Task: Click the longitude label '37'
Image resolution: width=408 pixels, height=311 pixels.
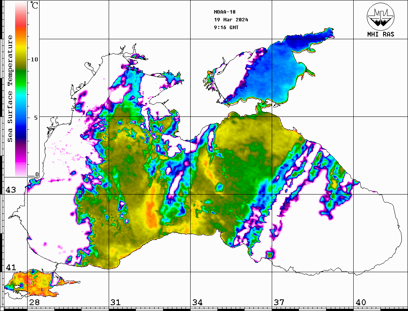Action: [279, 302]
